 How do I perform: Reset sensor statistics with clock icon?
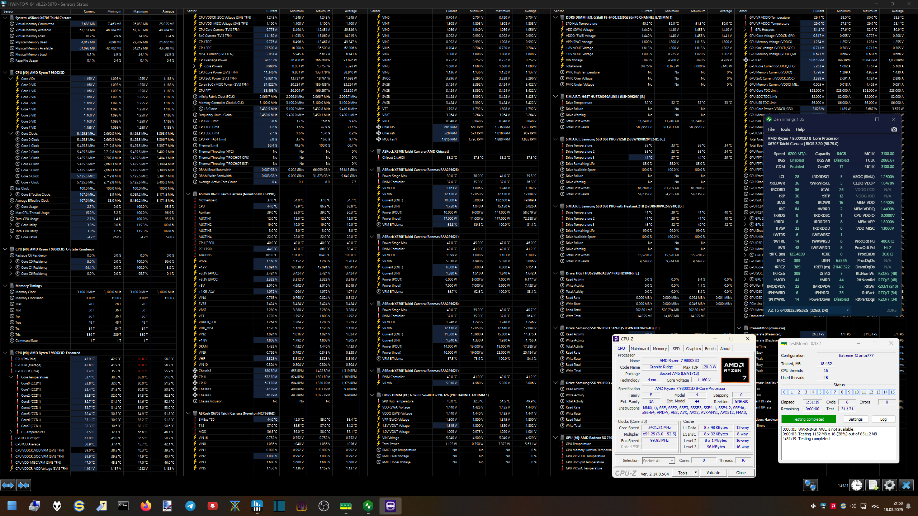(857, 485)
